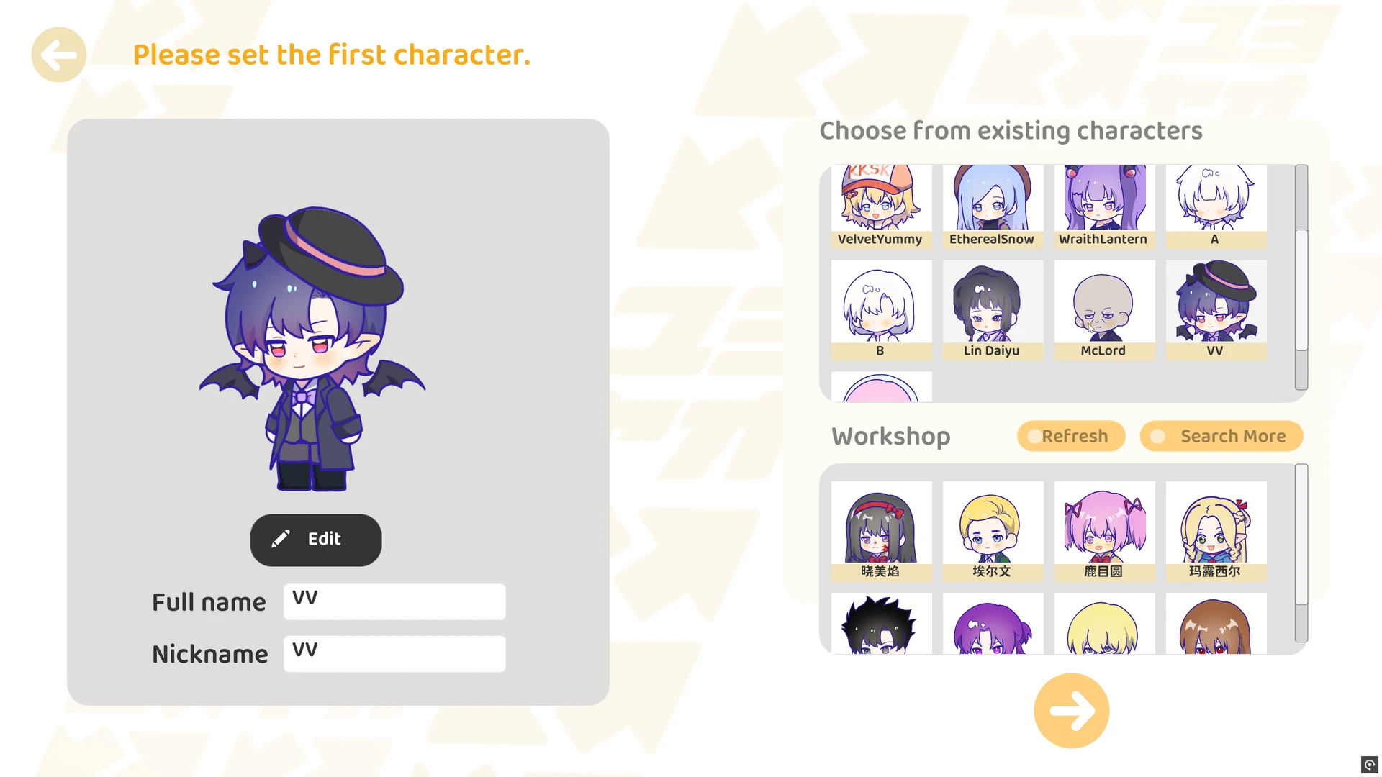The height and width of the screenshot is (777, 1382).
Task: Select pink-haired workshop character 鹿目圆
Action: (1104, 531)
